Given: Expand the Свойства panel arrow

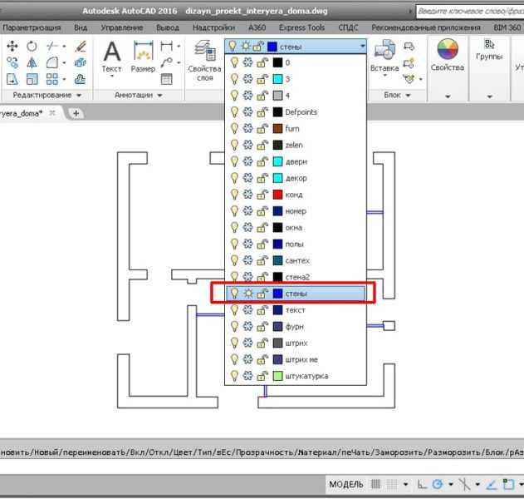Looking at the screenshot, I should click(448, 96).
